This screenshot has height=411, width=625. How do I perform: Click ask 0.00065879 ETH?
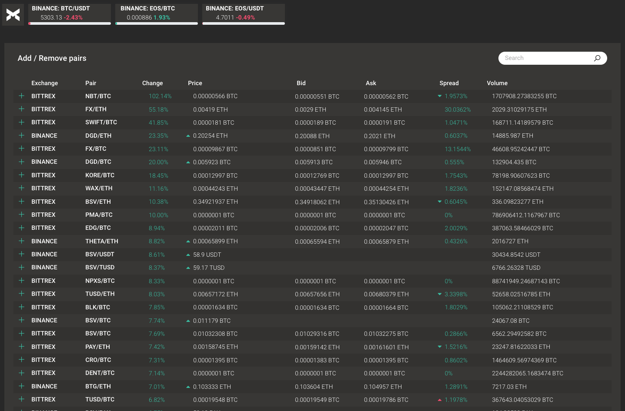click(386, 242)
